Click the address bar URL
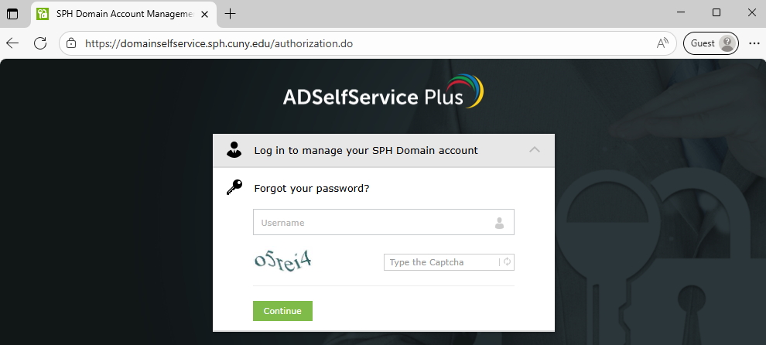The height and width of the screenshot is (345, 766). (219, 43)
